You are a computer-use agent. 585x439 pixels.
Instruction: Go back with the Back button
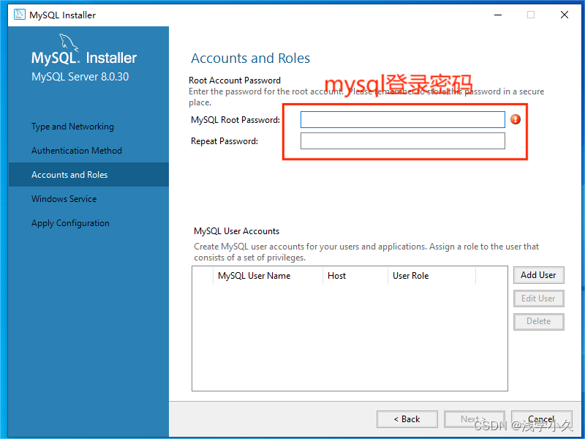pos(407,419)
